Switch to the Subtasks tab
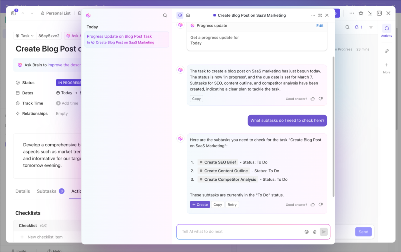Image resolution: width=401 pixels, height=252 pixels. tap(50, 191)
